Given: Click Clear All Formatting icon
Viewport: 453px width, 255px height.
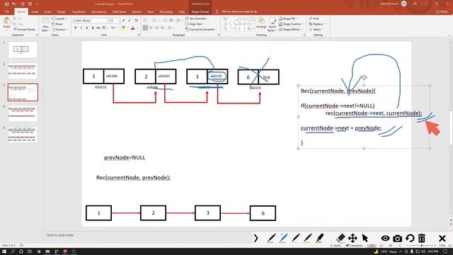Looking at the screenshot, I should coord(137,21).
